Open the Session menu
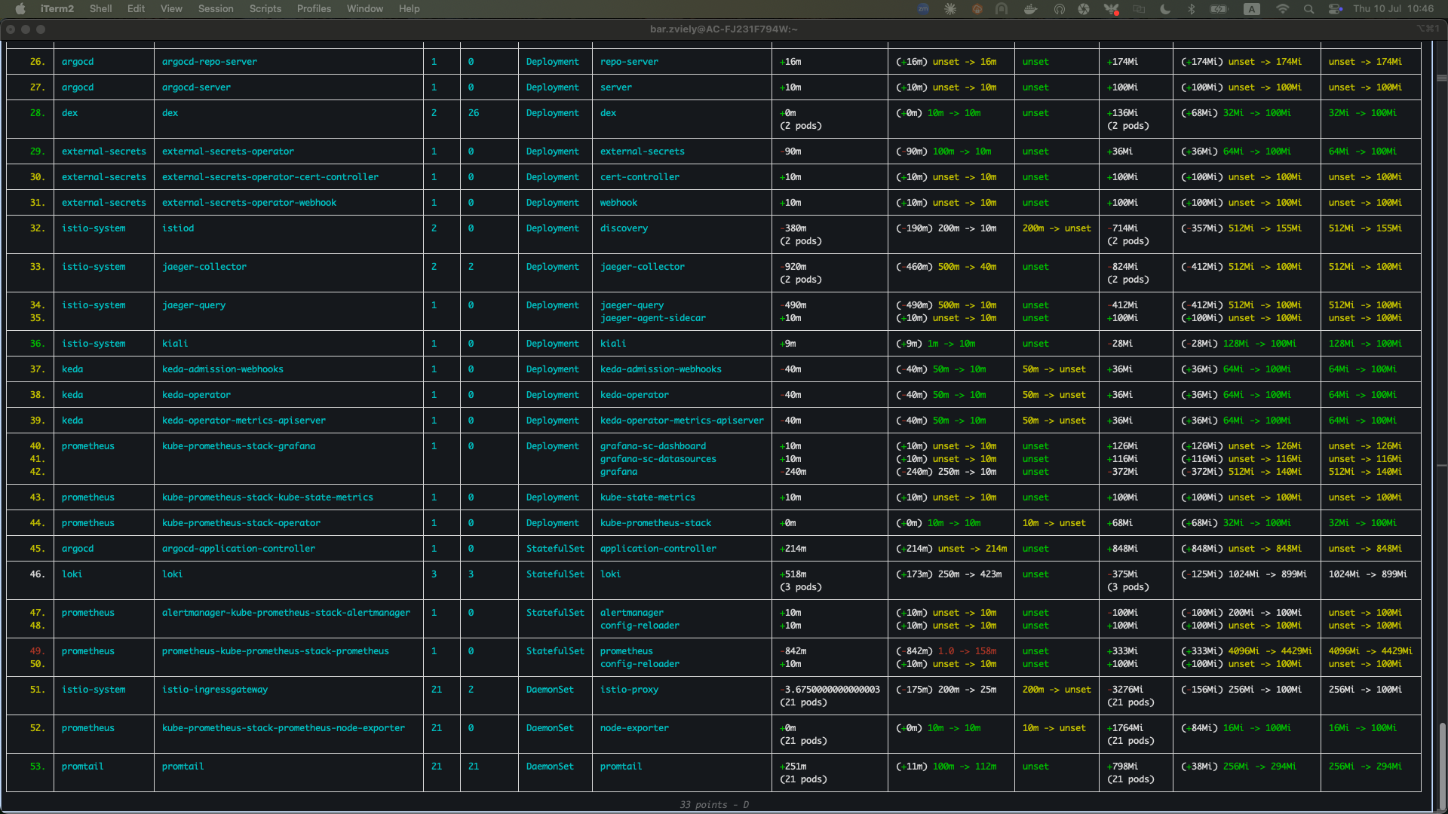The width and height of the screenshot is (1448, 814). click(x=216, y=8)
